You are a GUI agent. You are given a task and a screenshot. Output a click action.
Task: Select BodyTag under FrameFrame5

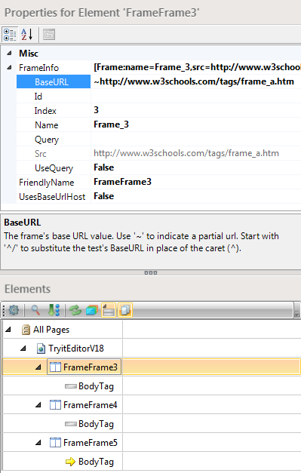point(96,462)
